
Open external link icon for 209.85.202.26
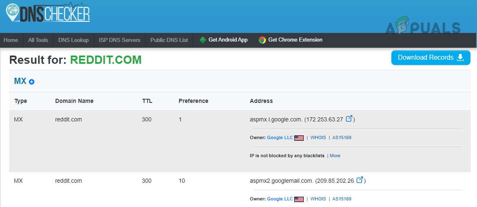point(360,180)
